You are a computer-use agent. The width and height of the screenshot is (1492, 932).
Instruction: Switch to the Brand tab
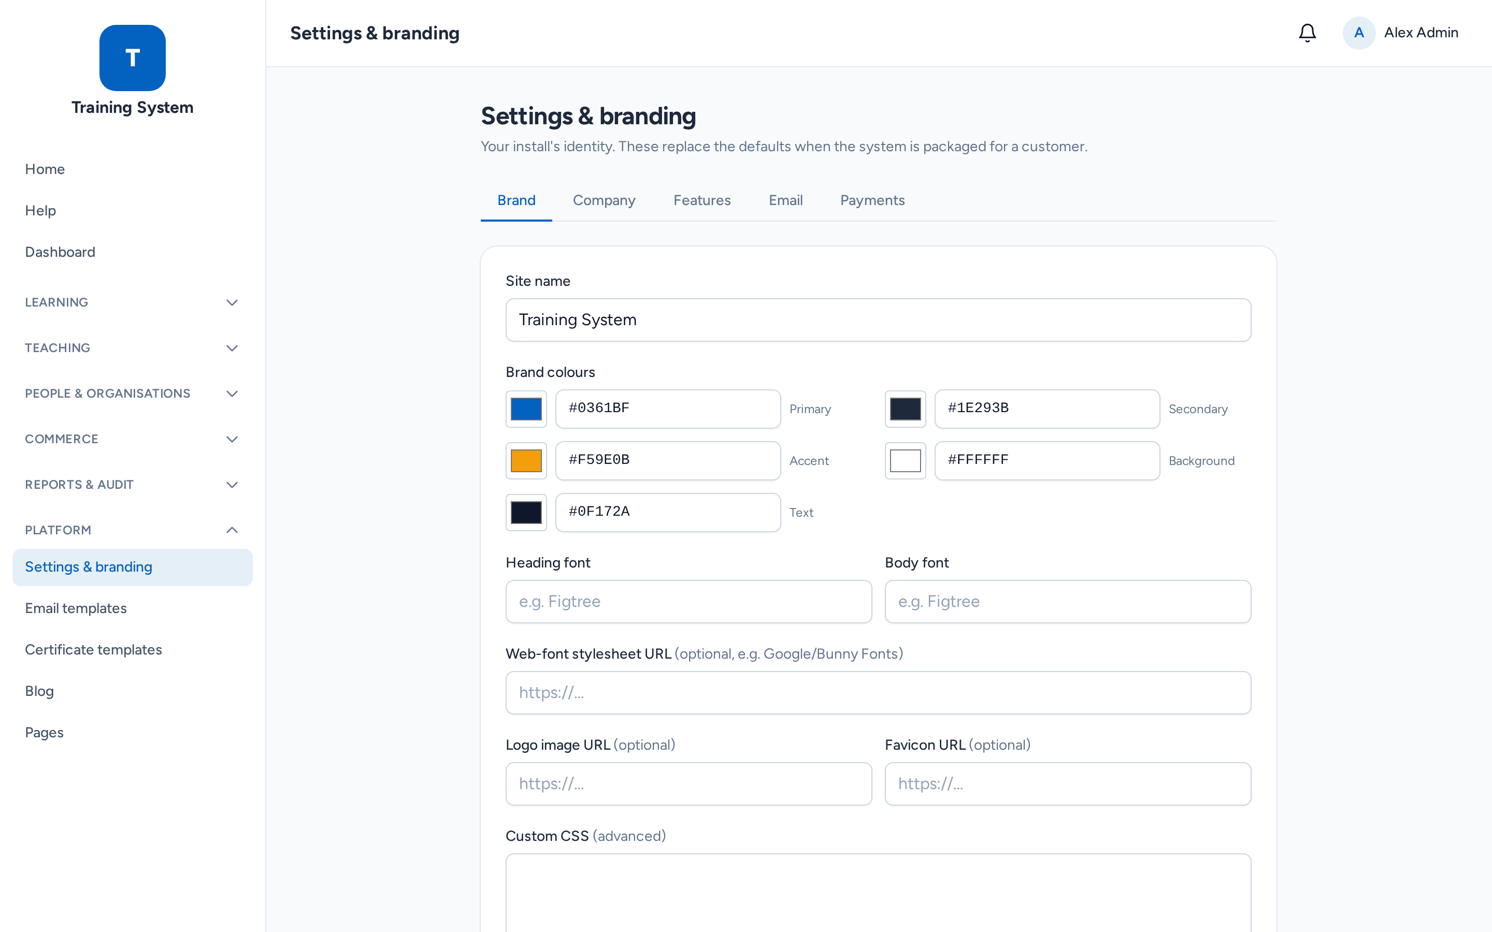pyautogui.click(x=516, y=200)
